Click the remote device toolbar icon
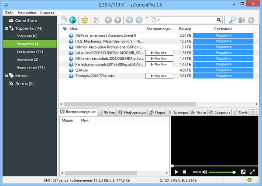This screenshot has width=262, height=186. [x=241, y=20]
